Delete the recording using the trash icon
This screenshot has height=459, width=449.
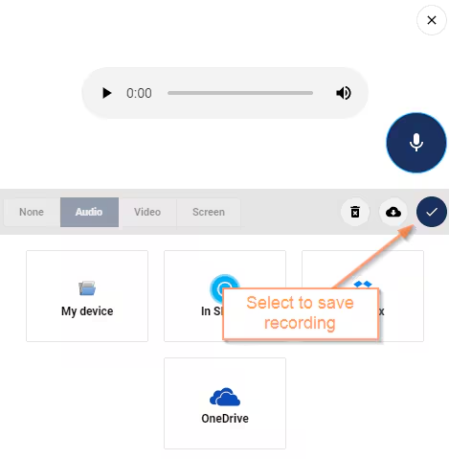(x=355, y=212)
